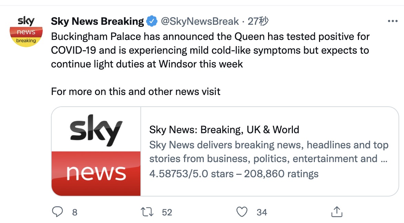
Task: Click the 27秒 tweet timestamp
Action: point(258,22)
